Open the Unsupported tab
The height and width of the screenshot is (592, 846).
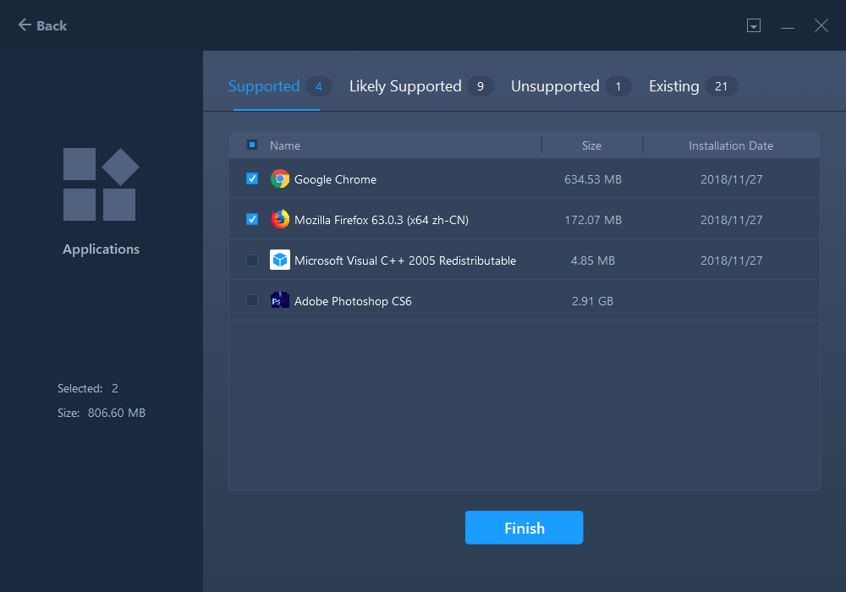click(x=555, y=86)
